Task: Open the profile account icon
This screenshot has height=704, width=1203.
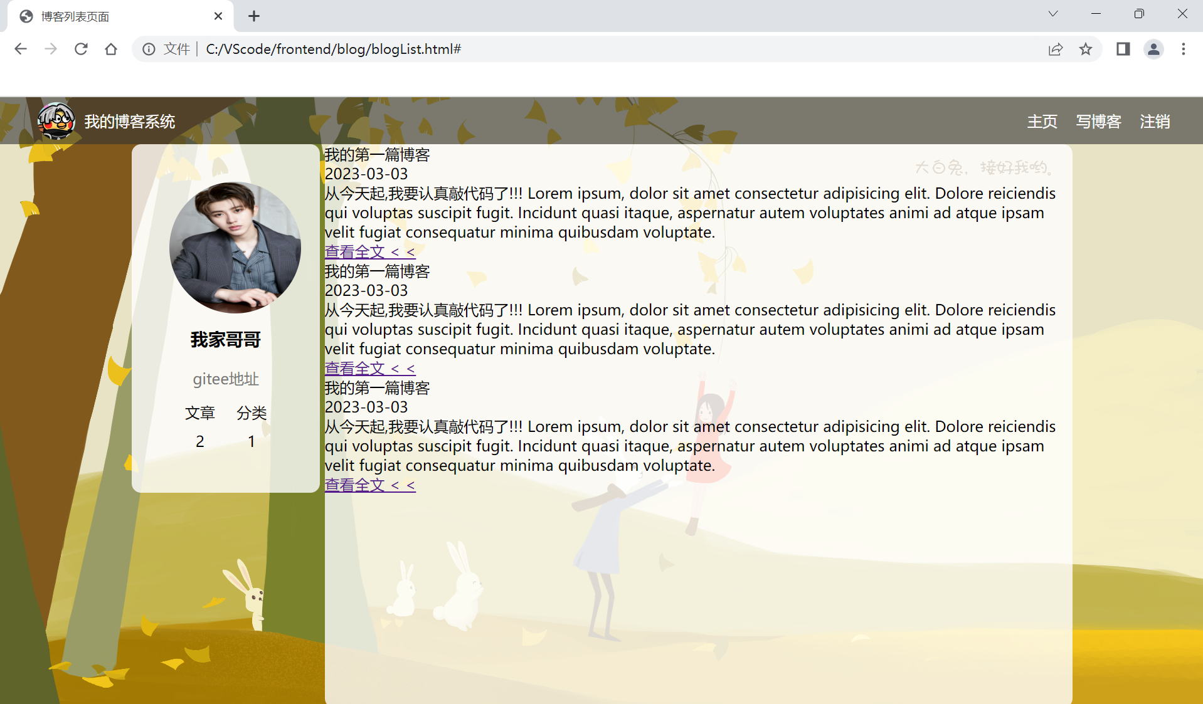Action: coord(1153,49)
